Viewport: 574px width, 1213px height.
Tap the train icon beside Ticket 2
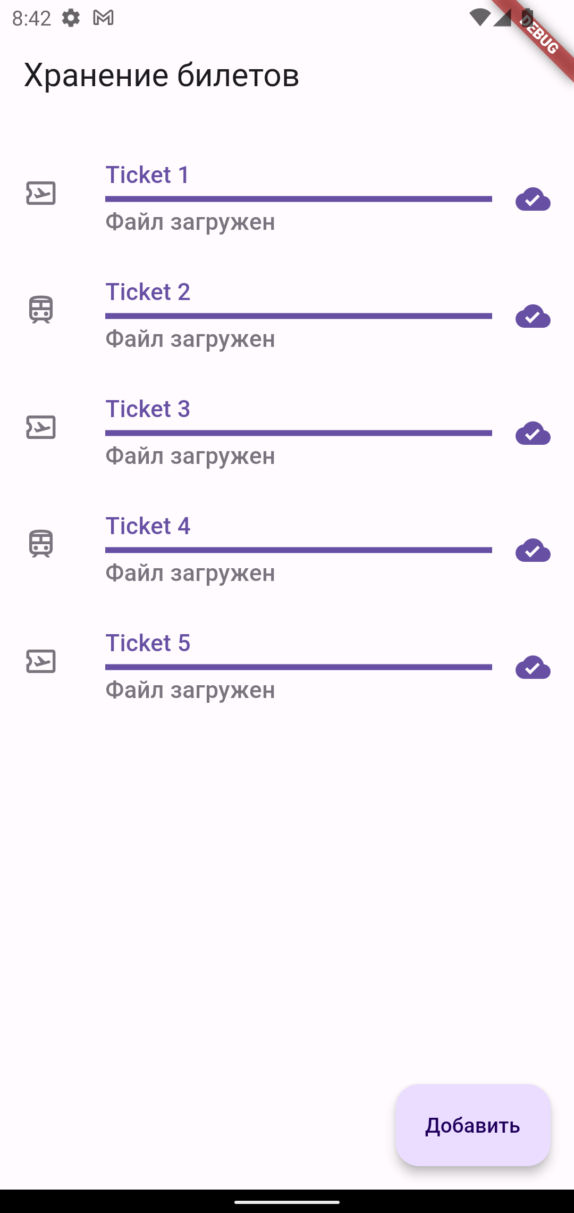point(41,310)
